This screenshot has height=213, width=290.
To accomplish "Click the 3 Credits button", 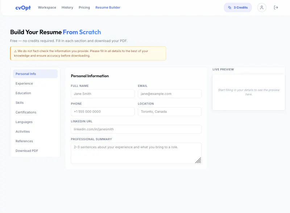I will point(238,8).
